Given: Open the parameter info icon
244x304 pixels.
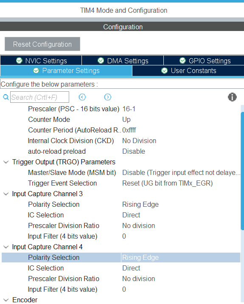Looking at the screenshot, I should (232, 97).
